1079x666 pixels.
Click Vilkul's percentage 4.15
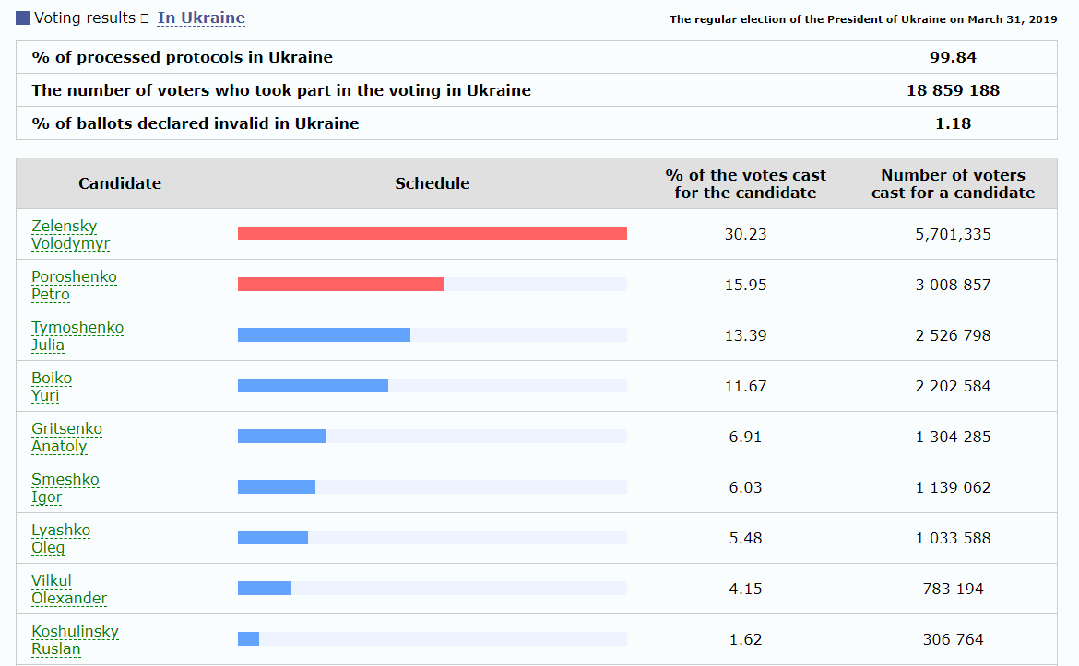click(x=745, y=589)
